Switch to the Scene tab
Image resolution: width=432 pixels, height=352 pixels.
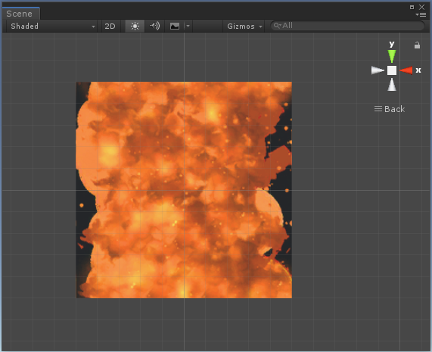[x=20, y=14]
